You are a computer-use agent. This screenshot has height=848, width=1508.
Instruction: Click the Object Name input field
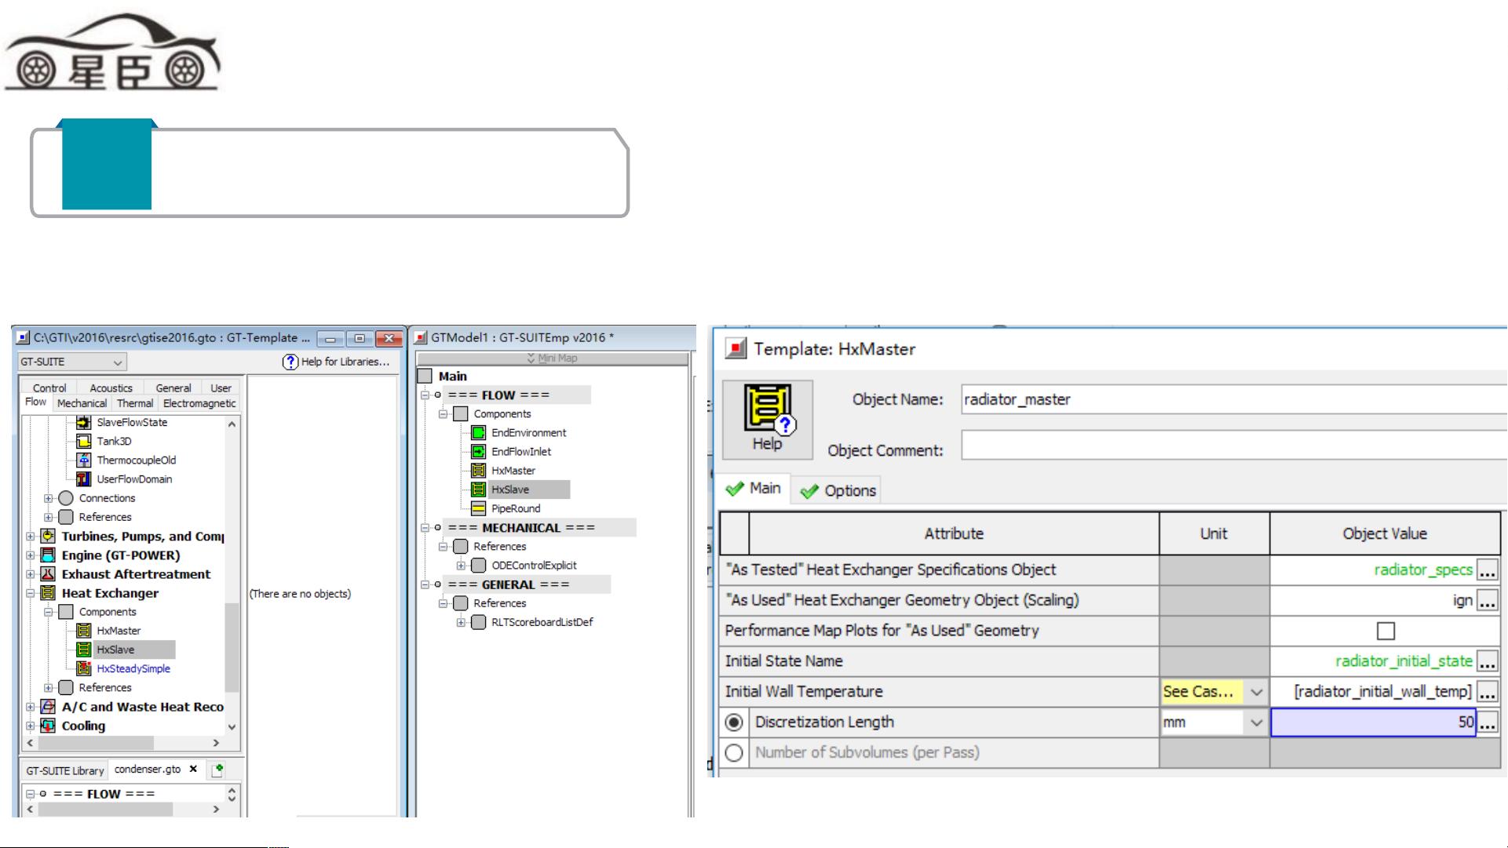coord(1232,399)
